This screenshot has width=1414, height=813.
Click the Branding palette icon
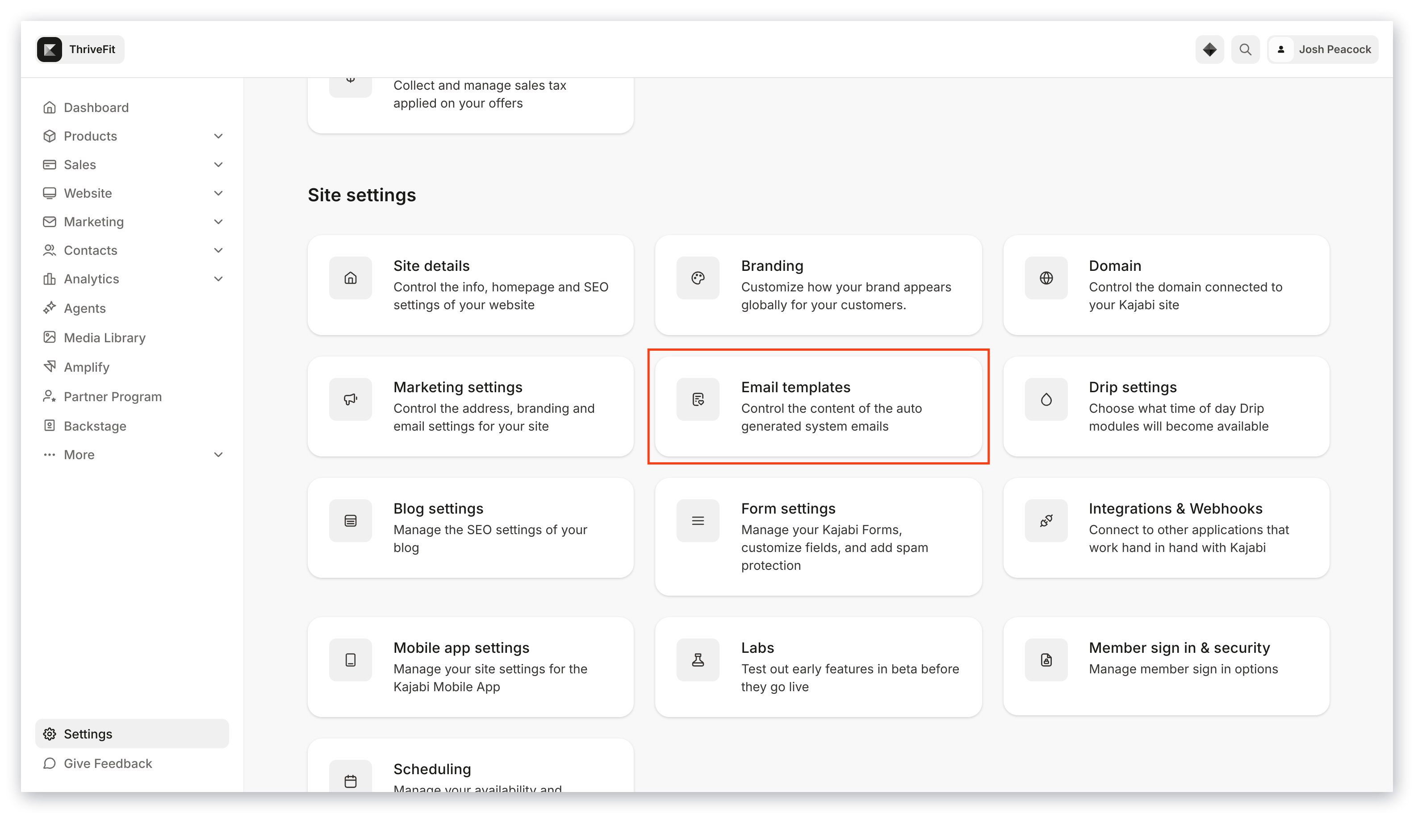698,278
